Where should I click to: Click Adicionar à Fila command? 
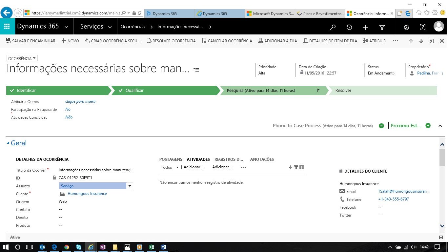(278, 41)
